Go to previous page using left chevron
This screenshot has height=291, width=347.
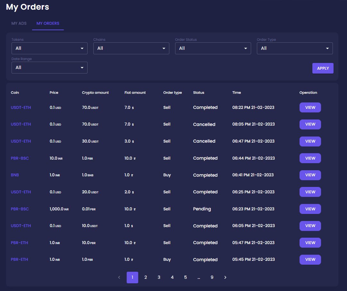pyautogui.click(x=119, y=277)
